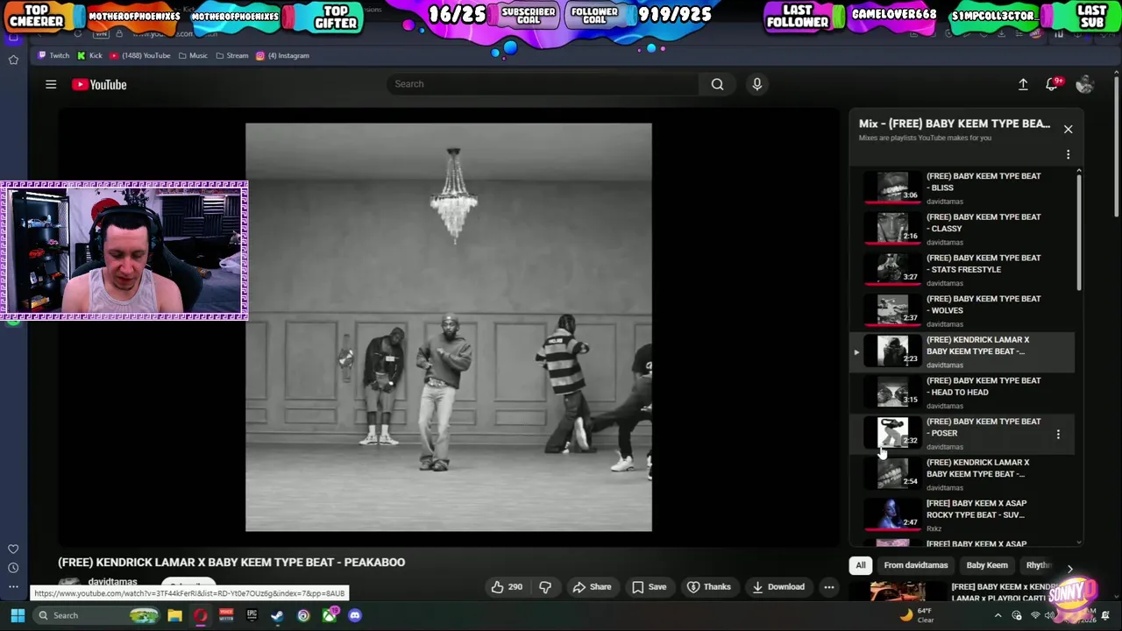Viewport: 1122px width, 631px height.
Task: Select the All filter chip
Action: [861, 565]
